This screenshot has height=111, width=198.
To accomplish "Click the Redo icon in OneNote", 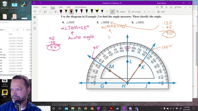I will (40, 12).
